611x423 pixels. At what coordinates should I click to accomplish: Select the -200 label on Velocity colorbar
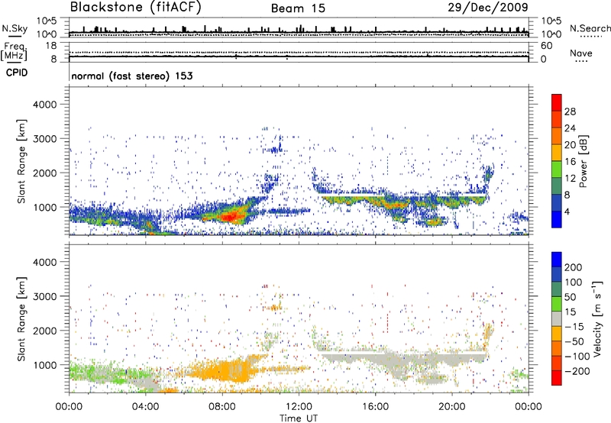point(576,371)
